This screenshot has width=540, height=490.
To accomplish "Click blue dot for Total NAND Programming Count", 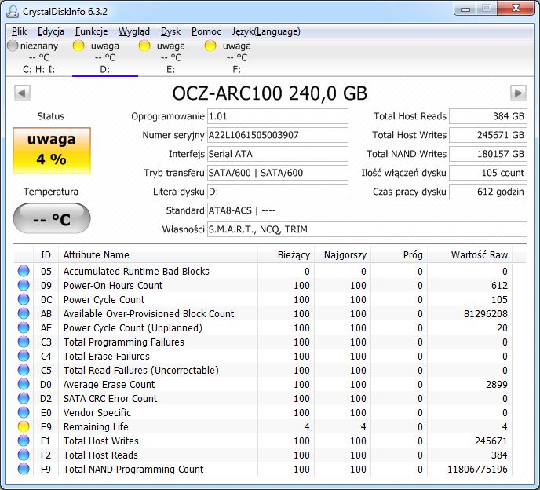I will pos(24,469).
